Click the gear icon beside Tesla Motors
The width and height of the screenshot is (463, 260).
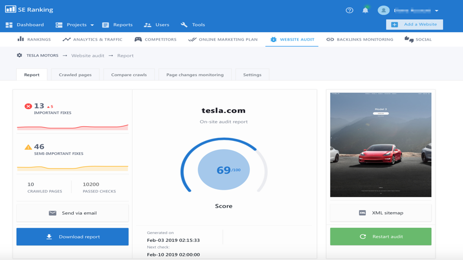[x=19, y=56]
